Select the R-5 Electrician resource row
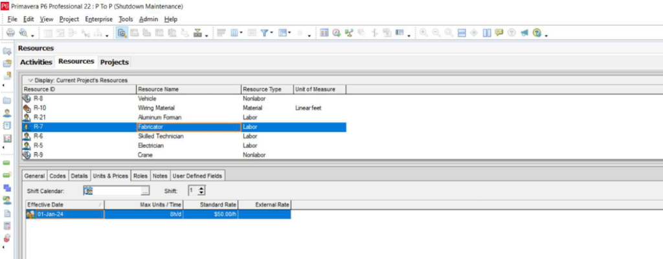The width and height of the screenshot is (663, 259). click(184, 145)
